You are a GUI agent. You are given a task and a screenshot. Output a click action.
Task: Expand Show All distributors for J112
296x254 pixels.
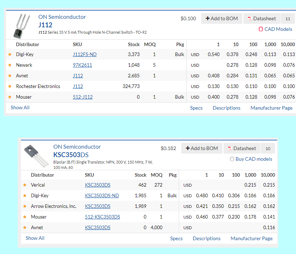click(20, 107)
